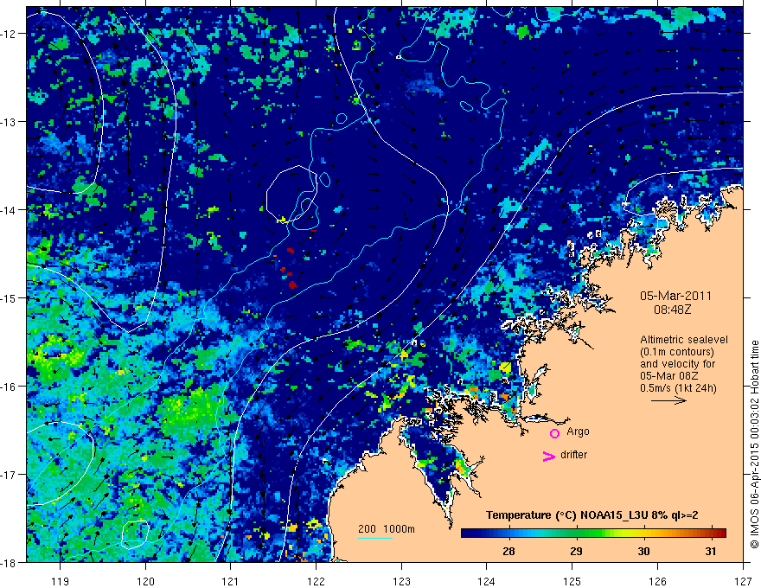This screenshot has height=588, width=761.
Task: Click the 'Temperature (°C) NOAA15_L3U' title
Action: tap(592, 515)
